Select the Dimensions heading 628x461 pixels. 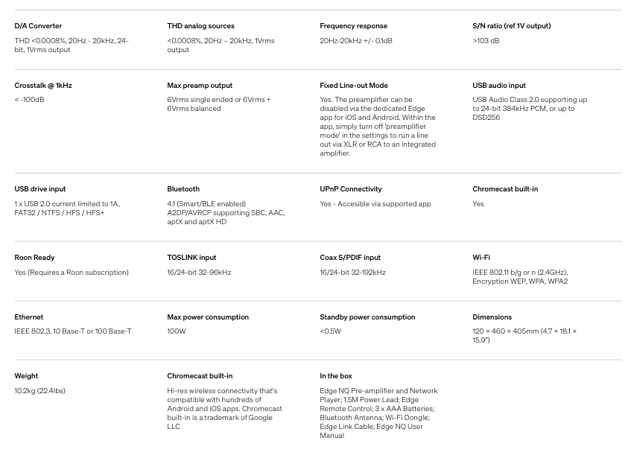click(492, 317)
